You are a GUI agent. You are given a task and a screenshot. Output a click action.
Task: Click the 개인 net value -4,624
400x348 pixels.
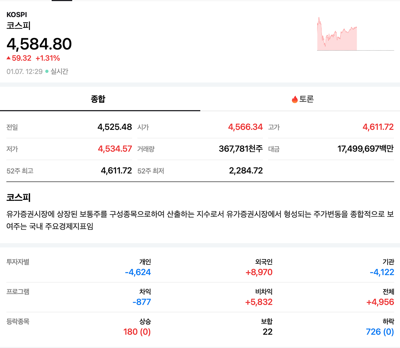[138, 272]
